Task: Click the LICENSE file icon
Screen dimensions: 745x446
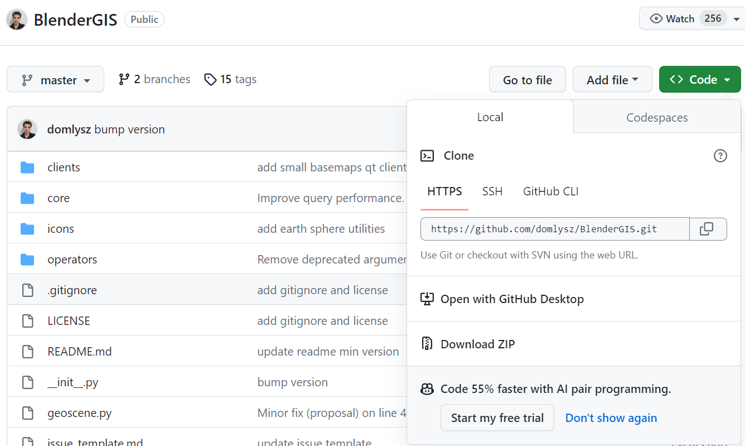Action: tap(27, 321)
